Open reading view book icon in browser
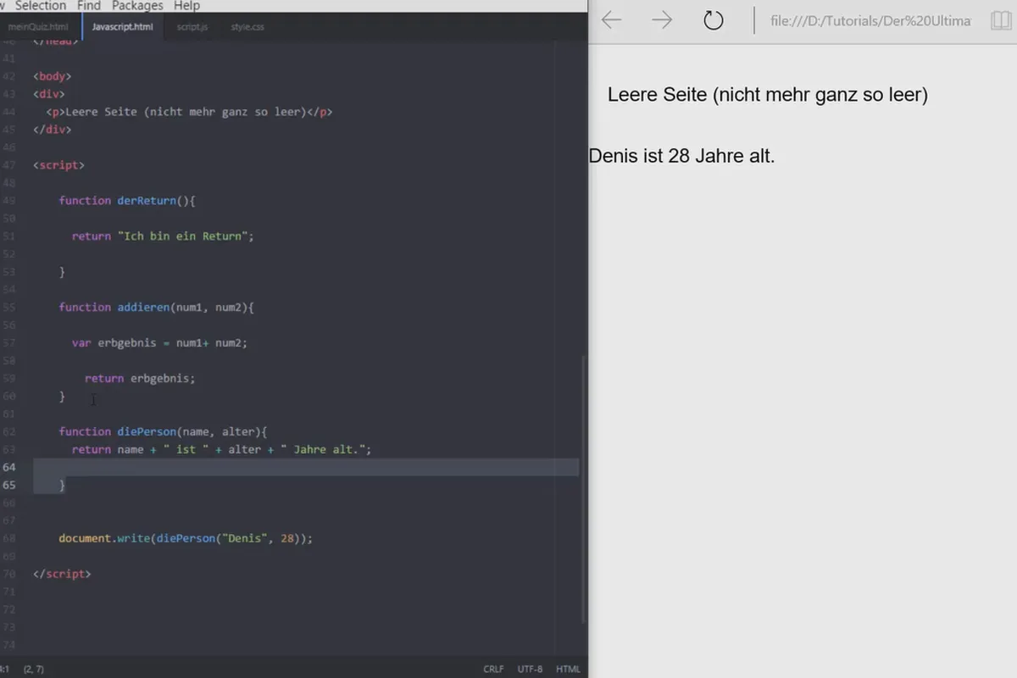 pos(1001,20)
